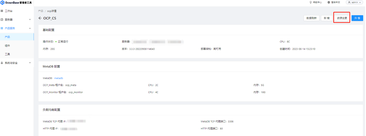
Task: Click the 帮助中心 help link
Action: (x=316, y=2)
